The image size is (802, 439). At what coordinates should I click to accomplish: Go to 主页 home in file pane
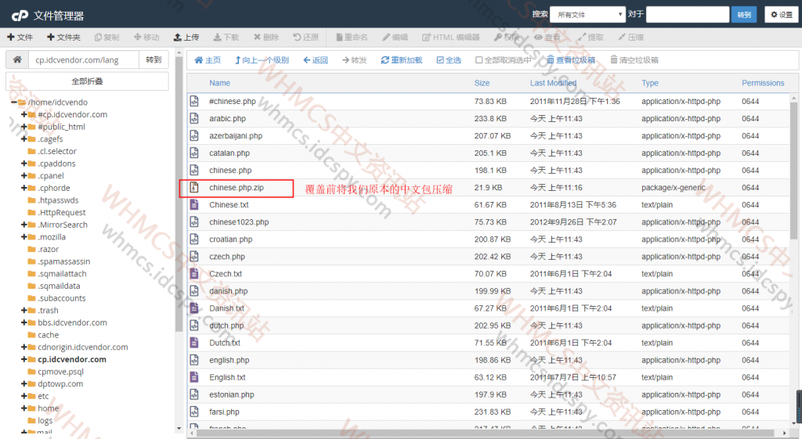pyautogui.click(x=208, y=60)
